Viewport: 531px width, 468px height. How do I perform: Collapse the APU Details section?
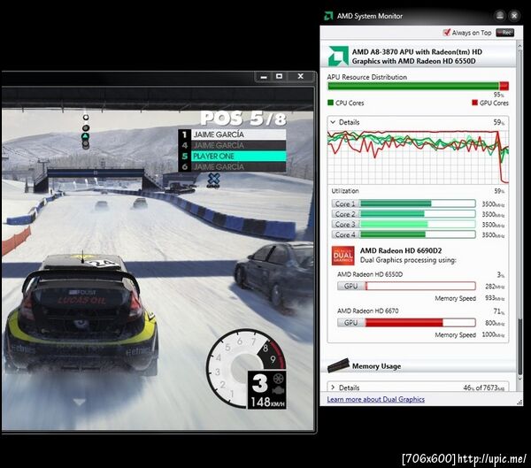coord(333,122)
